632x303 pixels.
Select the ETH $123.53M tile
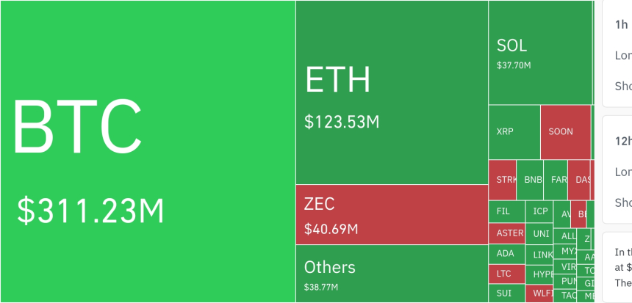(x=392, y=92)
